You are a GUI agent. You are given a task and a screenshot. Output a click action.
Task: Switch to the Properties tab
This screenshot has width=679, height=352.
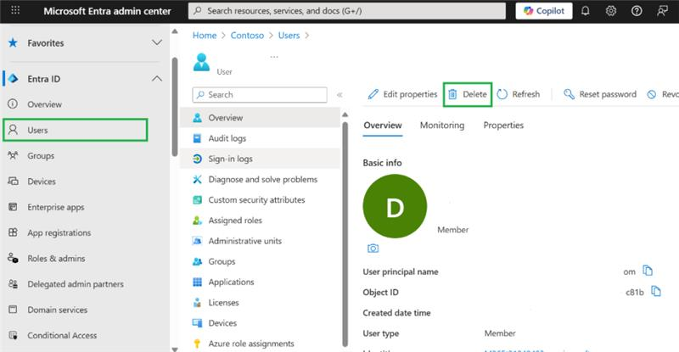(x=503, y=126)
